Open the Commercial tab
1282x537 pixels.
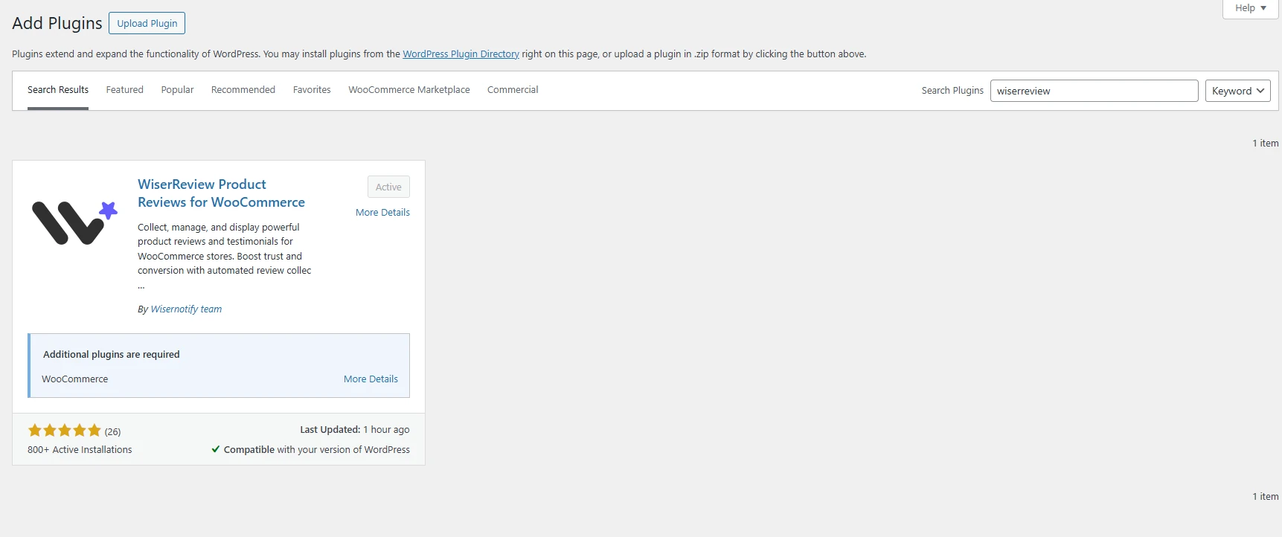pyautogui.click(x=513, y=90)
